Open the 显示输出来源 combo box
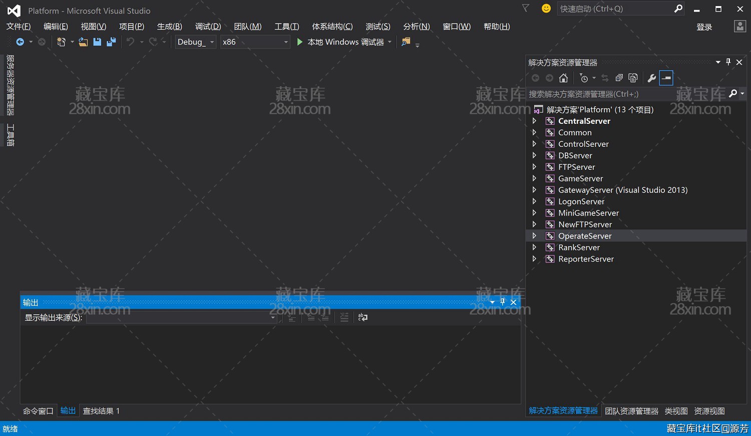This screenshot has width=751, height=436. [x=181, y=317]
